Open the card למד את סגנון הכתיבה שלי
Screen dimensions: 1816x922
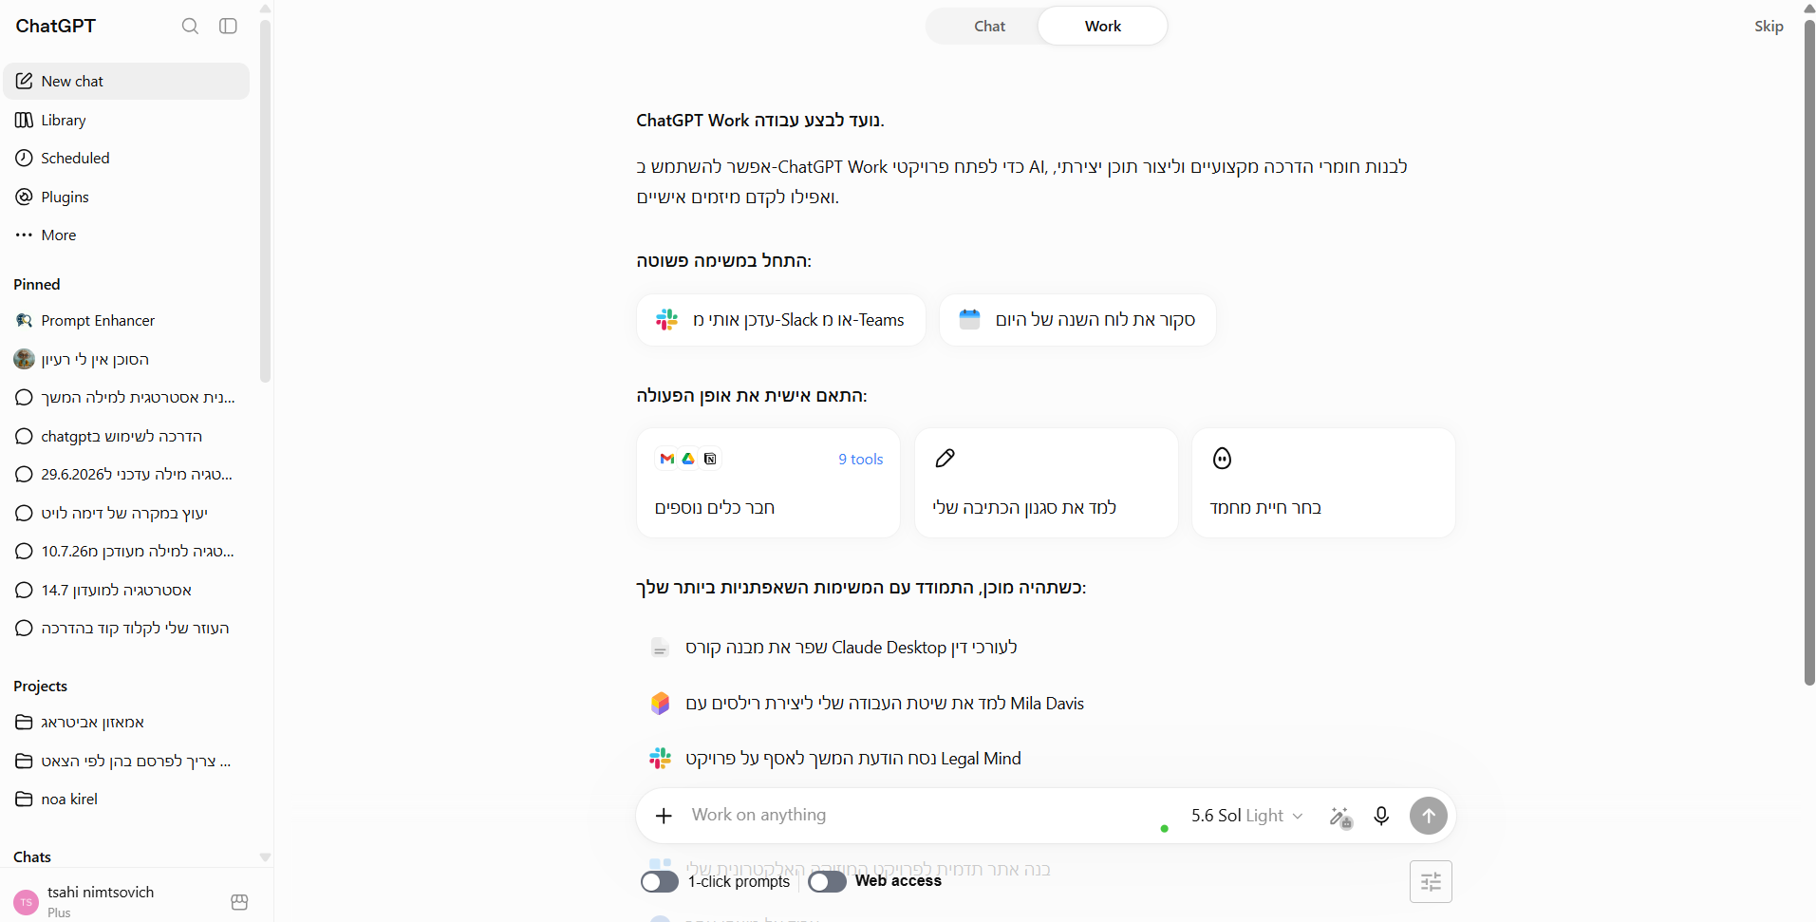1046,482
